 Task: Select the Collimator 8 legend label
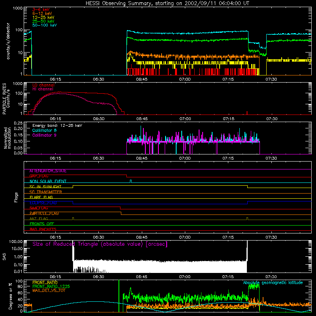44,130
